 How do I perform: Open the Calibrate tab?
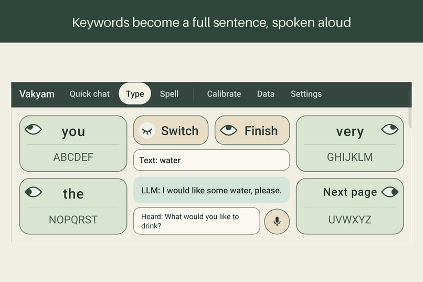[224, 93]
